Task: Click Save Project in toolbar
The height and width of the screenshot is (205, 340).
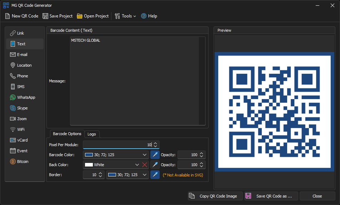Action: (x=57, y=16)
